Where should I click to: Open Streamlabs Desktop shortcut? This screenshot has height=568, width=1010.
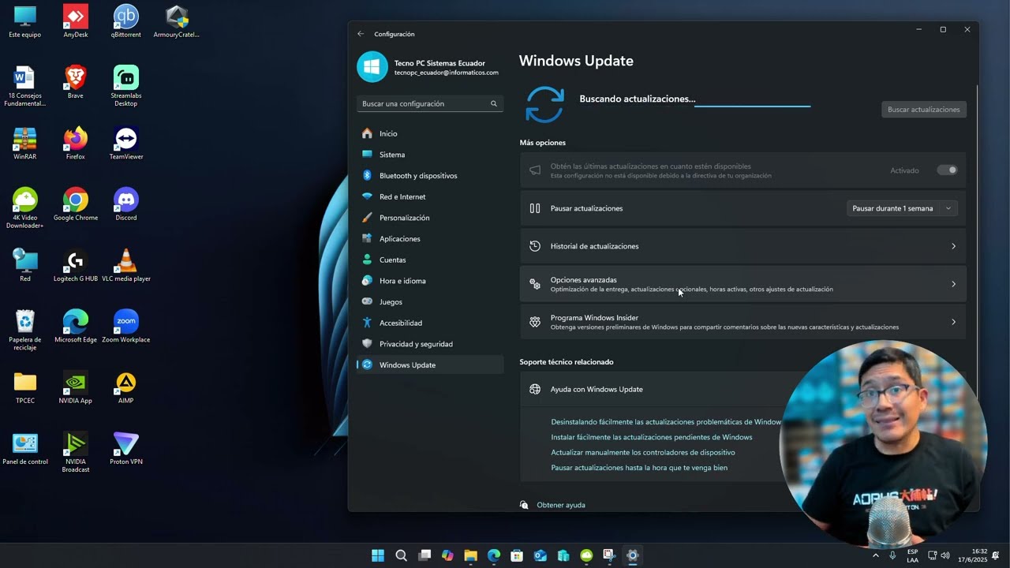(125, 87)
